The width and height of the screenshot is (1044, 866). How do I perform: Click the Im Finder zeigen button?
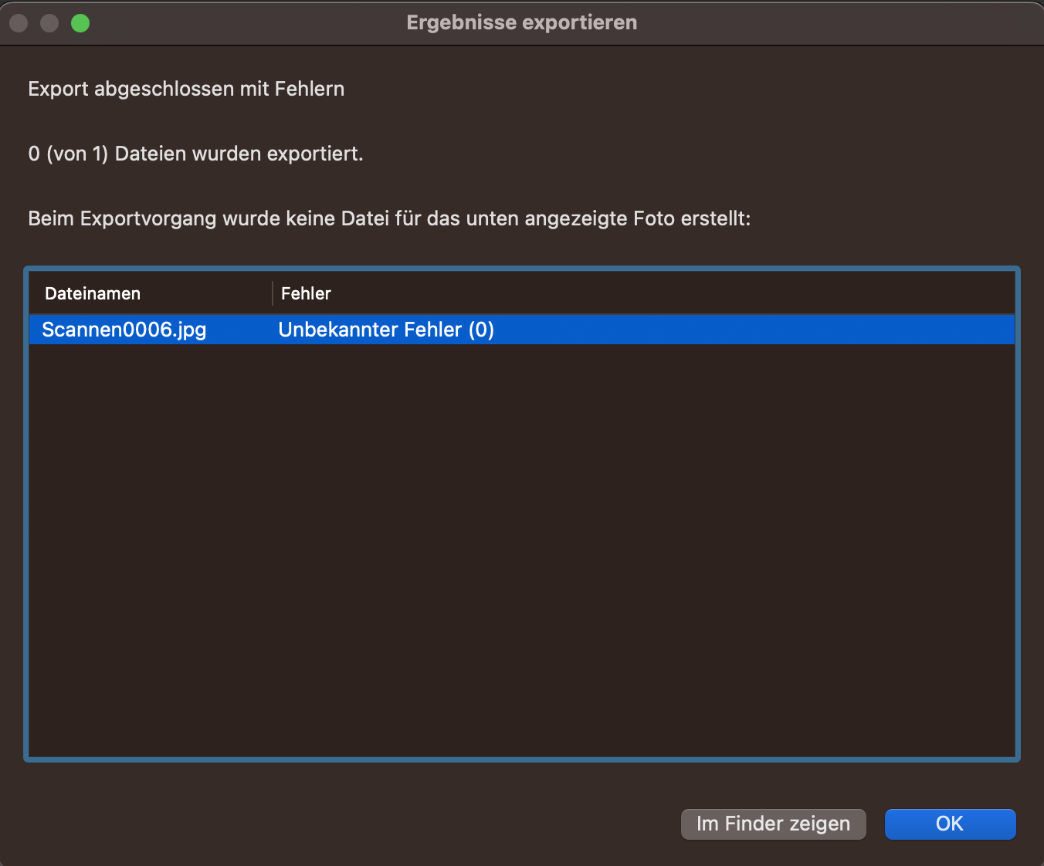point(773,824)
